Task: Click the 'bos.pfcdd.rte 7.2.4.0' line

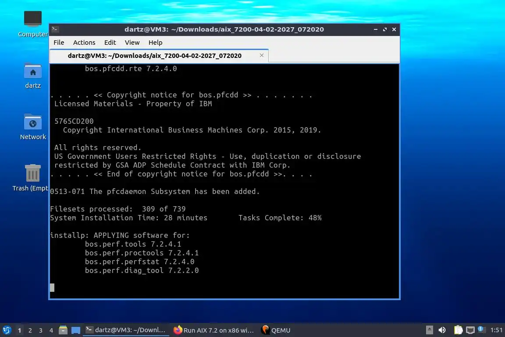Action: click(x=131, y=69)
